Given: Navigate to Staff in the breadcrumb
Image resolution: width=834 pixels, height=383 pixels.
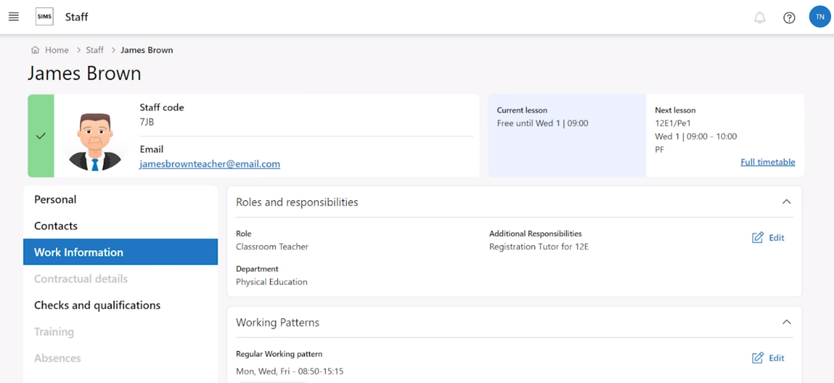Looking at the screenshot, I should point(95,50).
